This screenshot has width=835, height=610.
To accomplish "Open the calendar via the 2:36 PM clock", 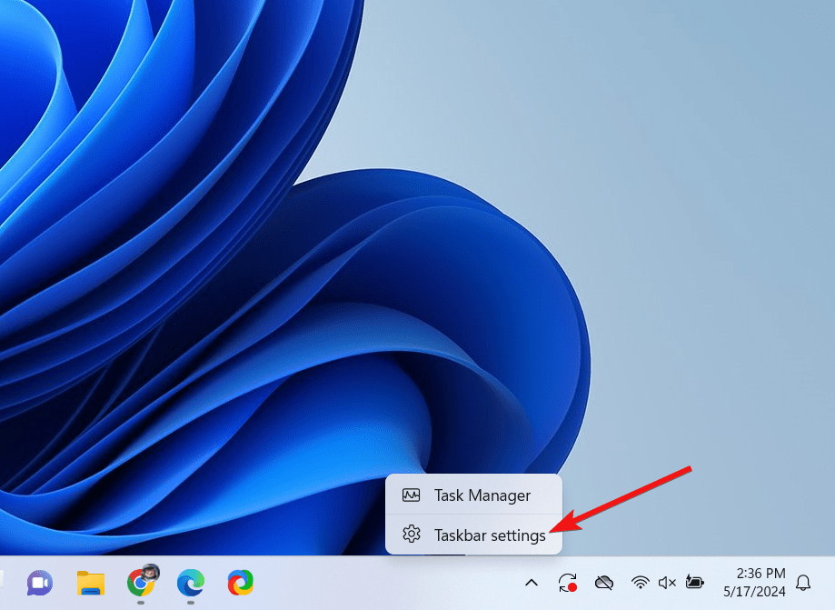I will [x=754, y=583].
